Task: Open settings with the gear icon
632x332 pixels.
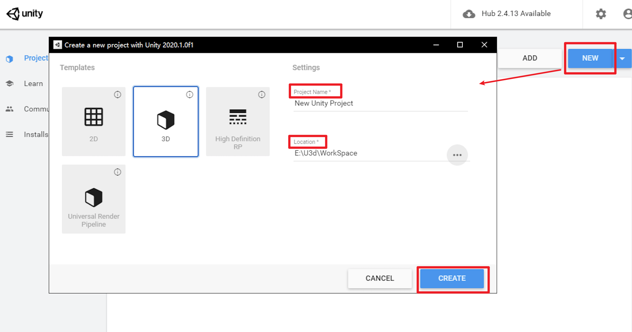Action: 601,14
